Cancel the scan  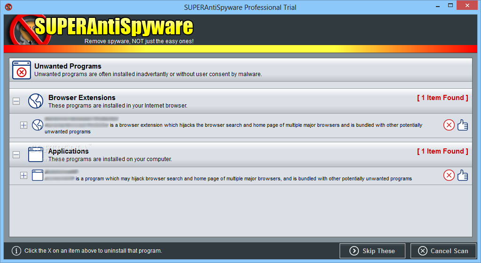[x=443, y=251]
